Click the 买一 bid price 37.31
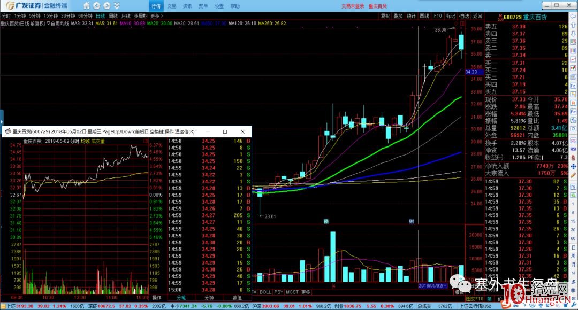The width and height of the screenshot is (578, 310). (519, 63)
